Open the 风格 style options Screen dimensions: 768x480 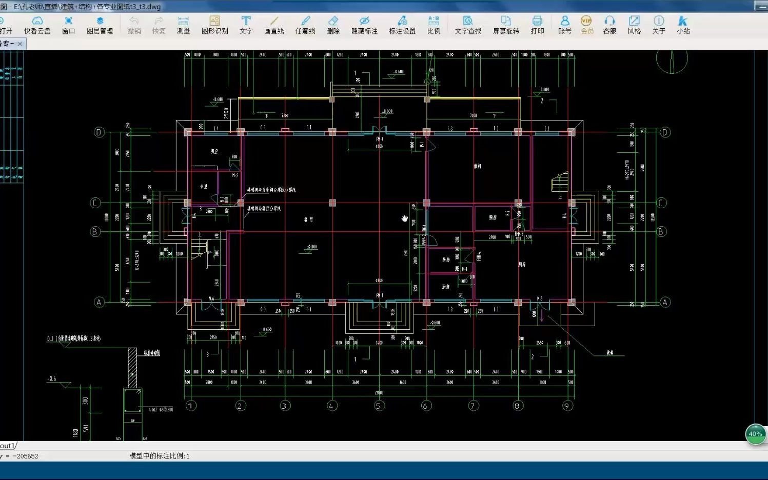click(634, 25)
